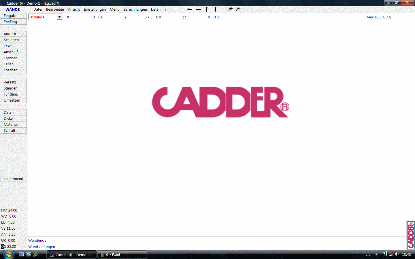Click the Trennen sidebar button
This screenshot has height=259, width=415.
click(14, 58)
